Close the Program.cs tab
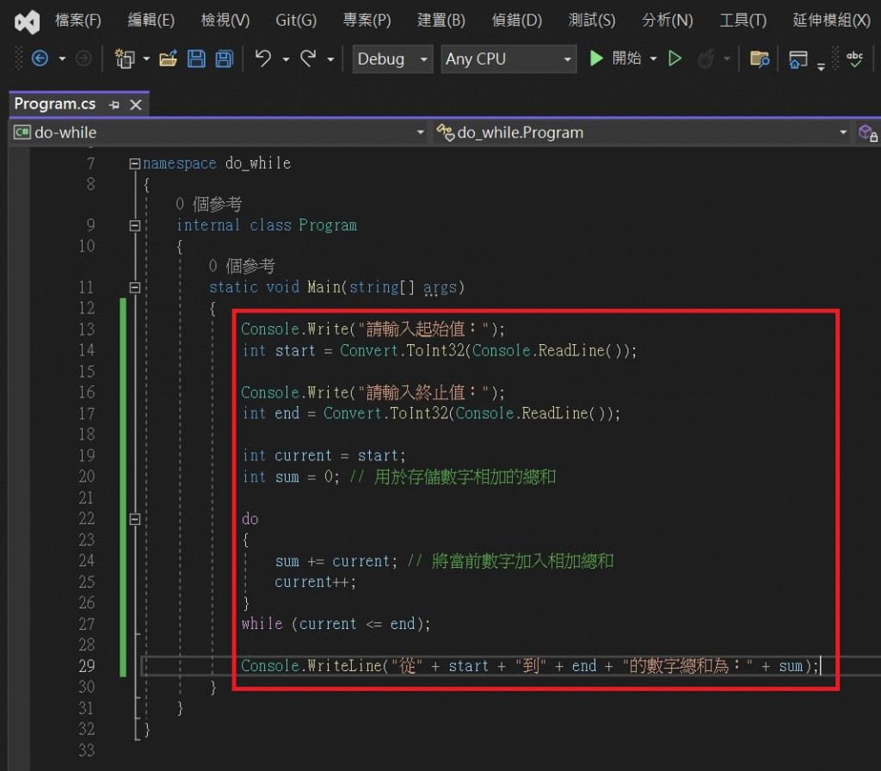This screenshot has width=881, height=771. 135,105
